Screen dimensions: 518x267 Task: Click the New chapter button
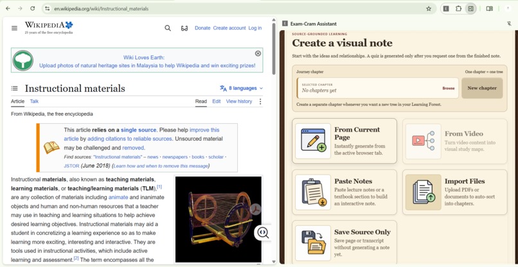482,88
